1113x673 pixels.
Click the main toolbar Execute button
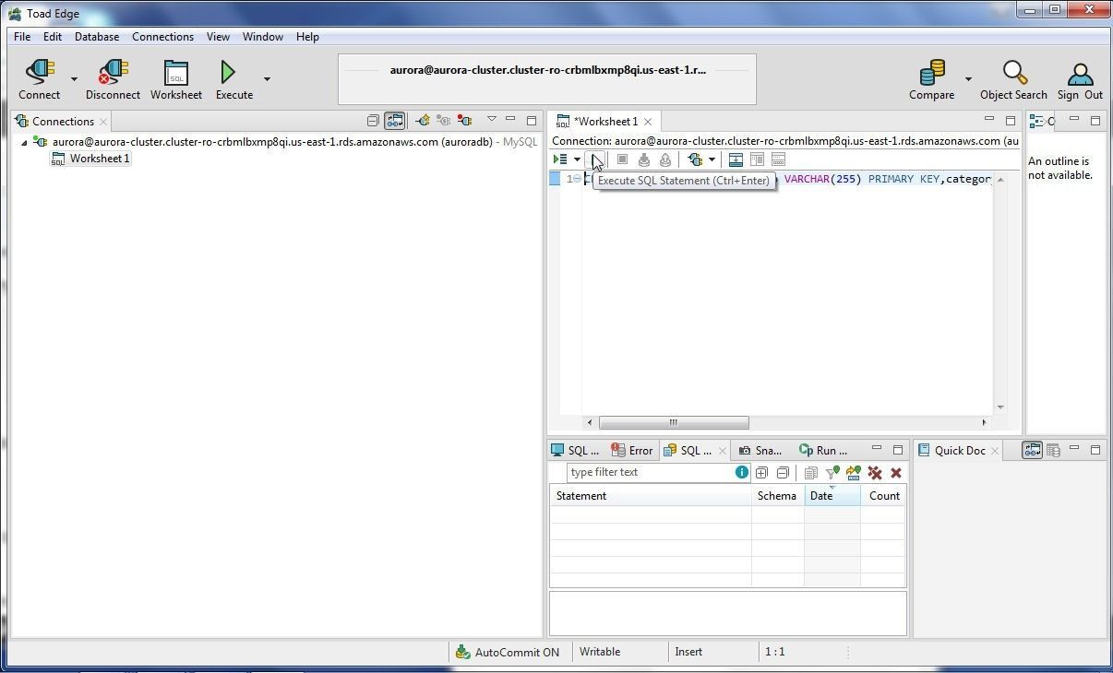[233, 79]
